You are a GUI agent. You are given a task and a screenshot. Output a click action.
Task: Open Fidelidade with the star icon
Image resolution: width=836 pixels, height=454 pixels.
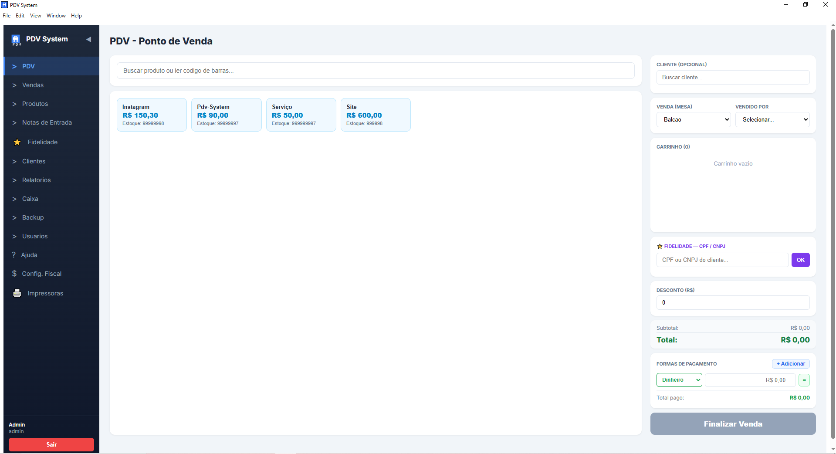(17, 142)
